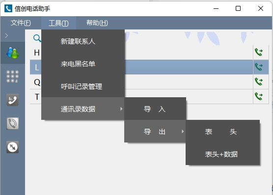The width and height of the screenshot is (273, 195).
Task: Open the call log phone icon
Action: pos(13,100)
